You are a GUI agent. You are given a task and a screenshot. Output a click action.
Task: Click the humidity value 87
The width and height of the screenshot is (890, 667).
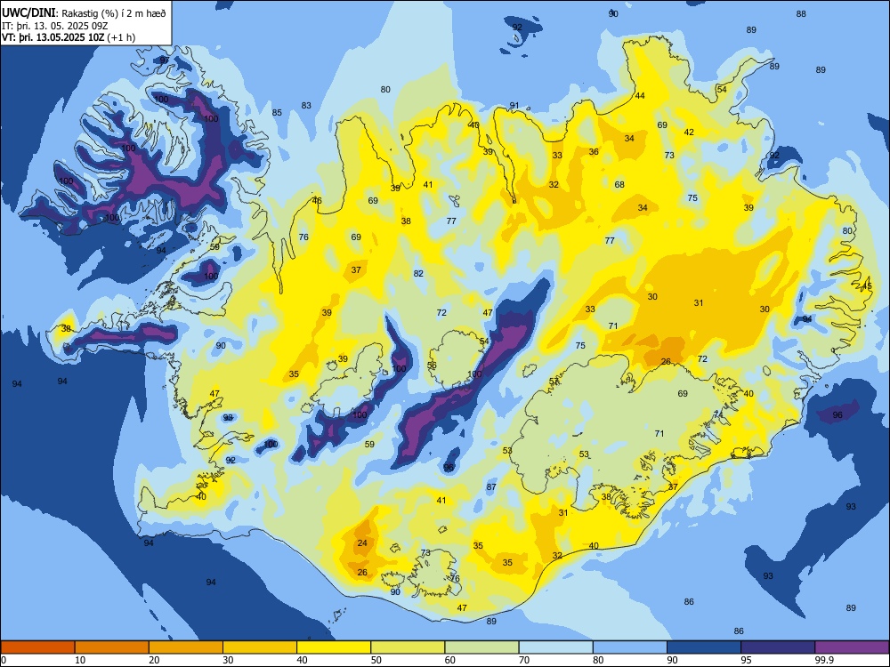pos(491,486)
